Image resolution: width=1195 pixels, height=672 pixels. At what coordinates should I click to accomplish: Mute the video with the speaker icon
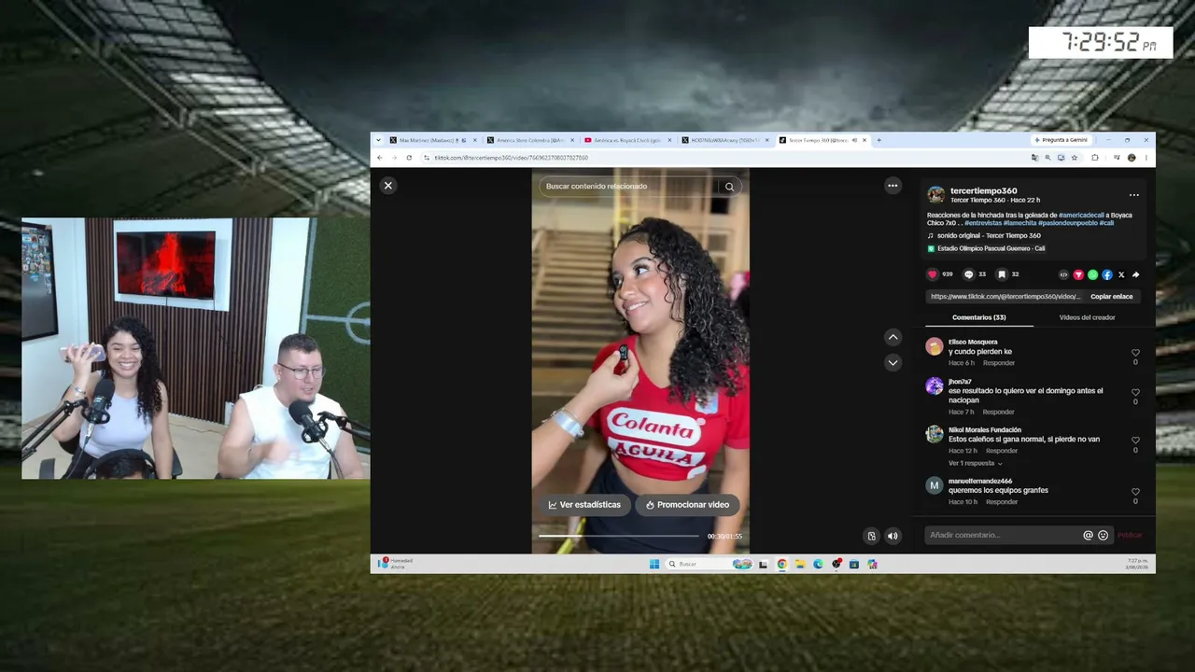point(893,536)
